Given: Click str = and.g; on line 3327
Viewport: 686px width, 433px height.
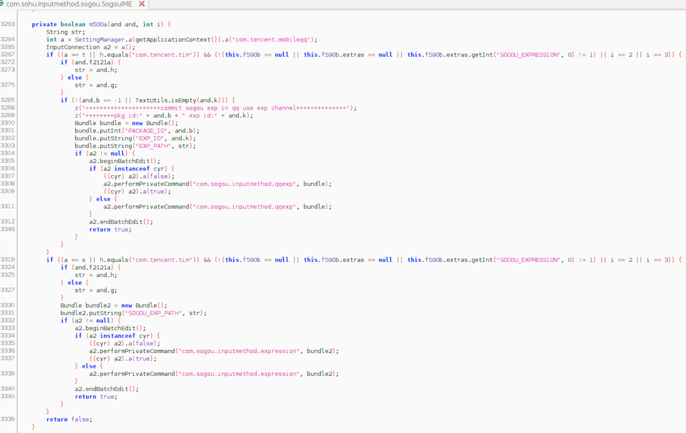Looking at the screenshot, I should [x=96, y=290].
